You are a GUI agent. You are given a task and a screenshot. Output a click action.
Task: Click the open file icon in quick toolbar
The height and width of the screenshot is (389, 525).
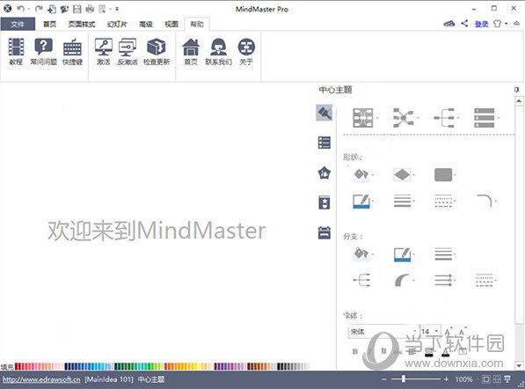coord(64,9)
